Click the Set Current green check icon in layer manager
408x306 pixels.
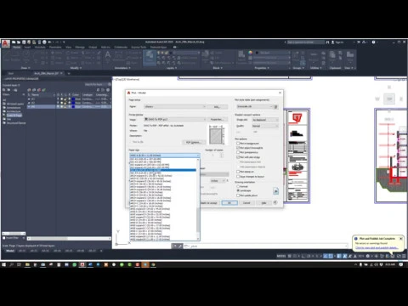44,90
